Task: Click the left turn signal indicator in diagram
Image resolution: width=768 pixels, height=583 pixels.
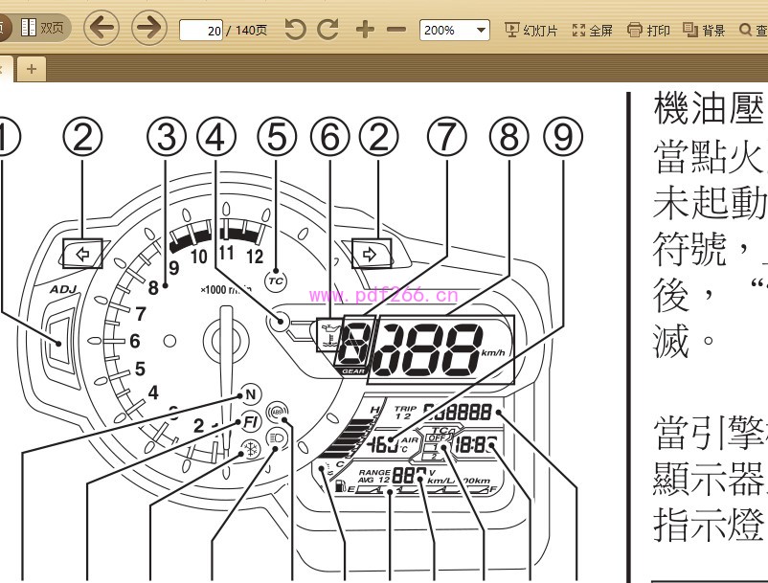Action: pos(82,256)
